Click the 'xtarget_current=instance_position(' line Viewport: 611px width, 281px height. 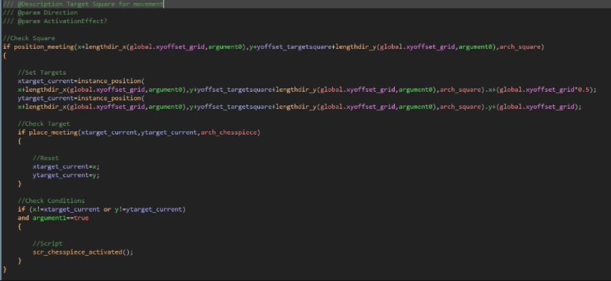pos(81,81)
